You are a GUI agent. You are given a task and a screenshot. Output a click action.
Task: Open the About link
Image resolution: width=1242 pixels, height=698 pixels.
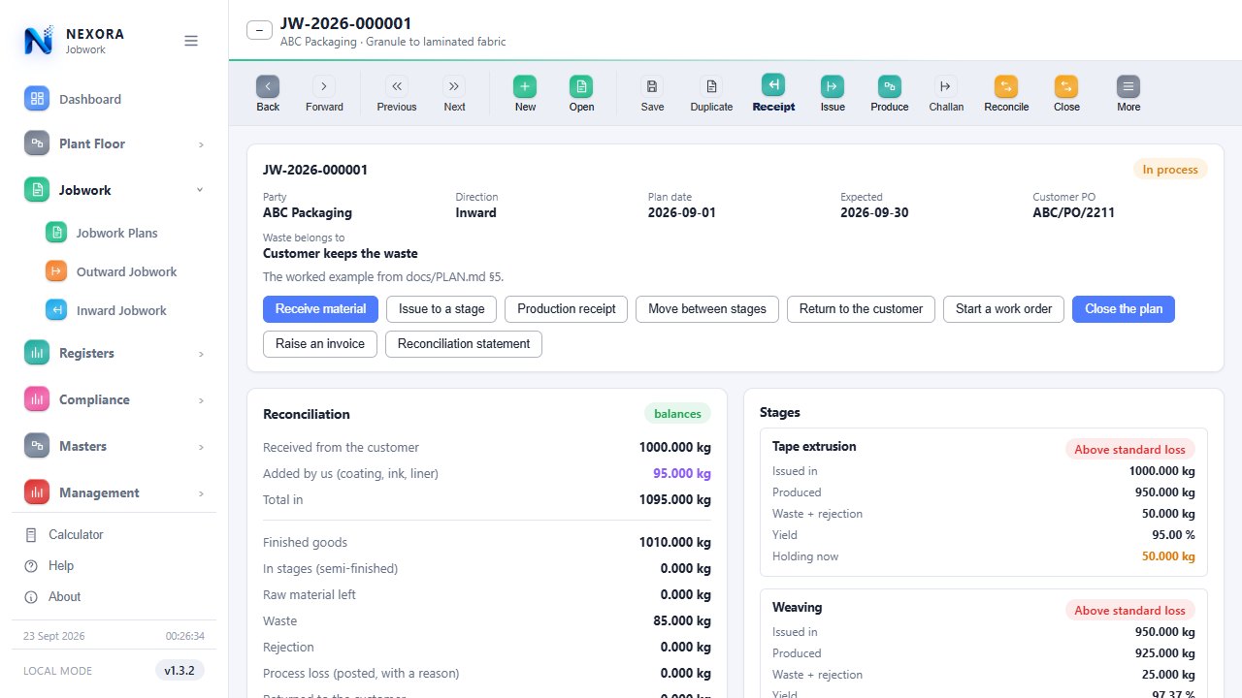(64, 597)
